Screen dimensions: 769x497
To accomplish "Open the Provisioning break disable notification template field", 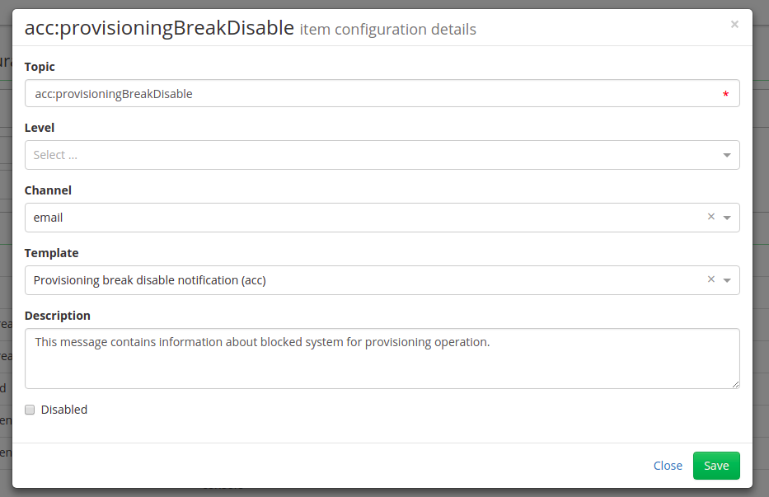I will tap(382, 280).
